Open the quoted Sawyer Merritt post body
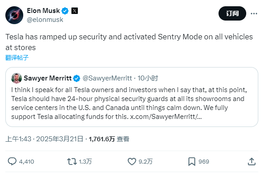Image resolution: width=265 pixels, height=173 pixels. click(x=129, y=103)
